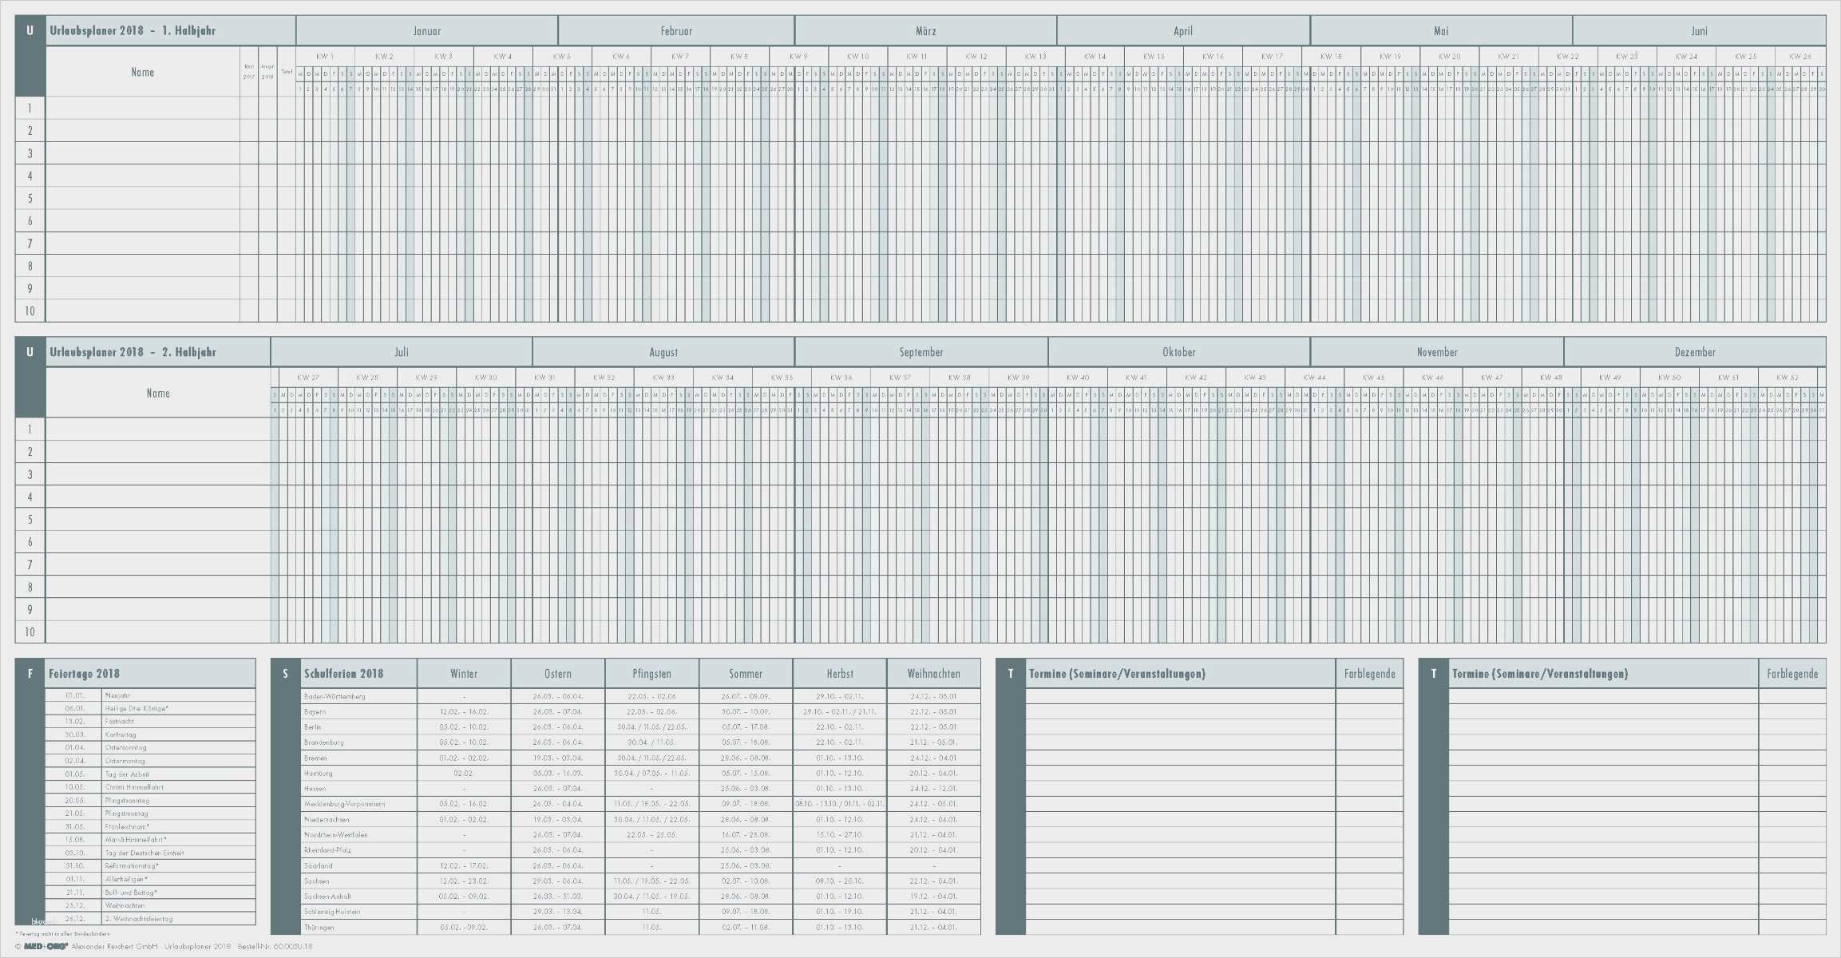Select the April month header
The image size is (1841, 958).
(1182, 31)
